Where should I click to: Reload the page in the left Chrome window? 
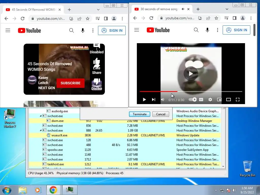click(23, 19)
